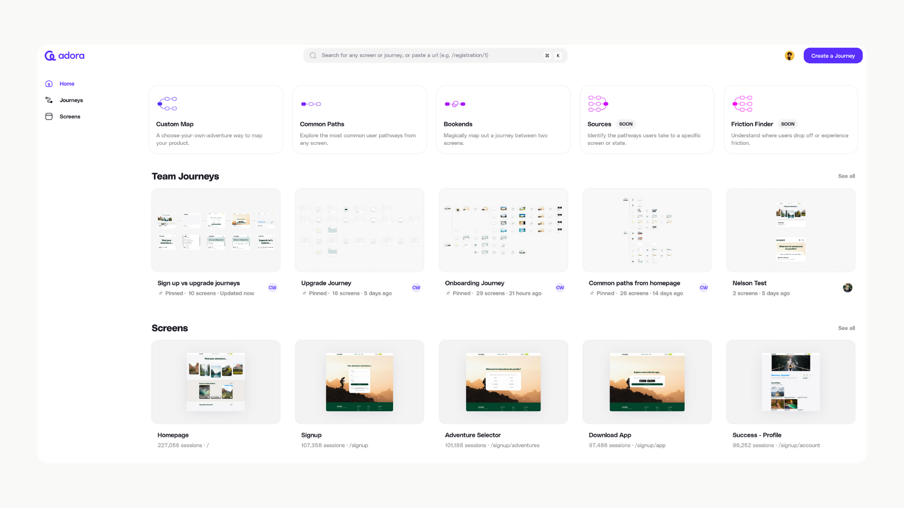
Task: Click the 'Common paths from homepage' title
Action: 634,283
